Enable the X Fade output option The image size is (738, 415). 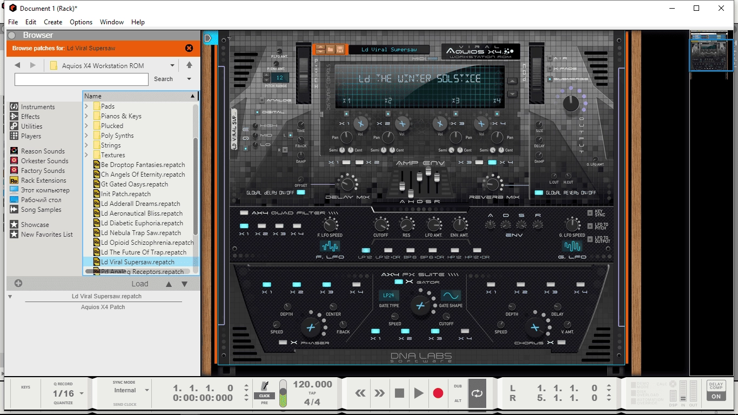550,69
